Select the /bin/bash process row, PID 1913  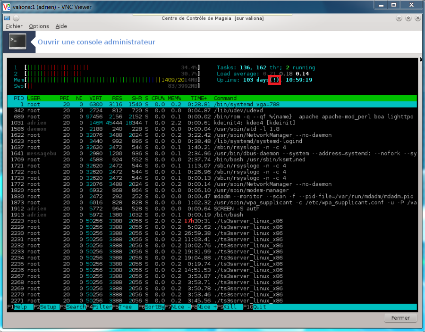(212, 215)
